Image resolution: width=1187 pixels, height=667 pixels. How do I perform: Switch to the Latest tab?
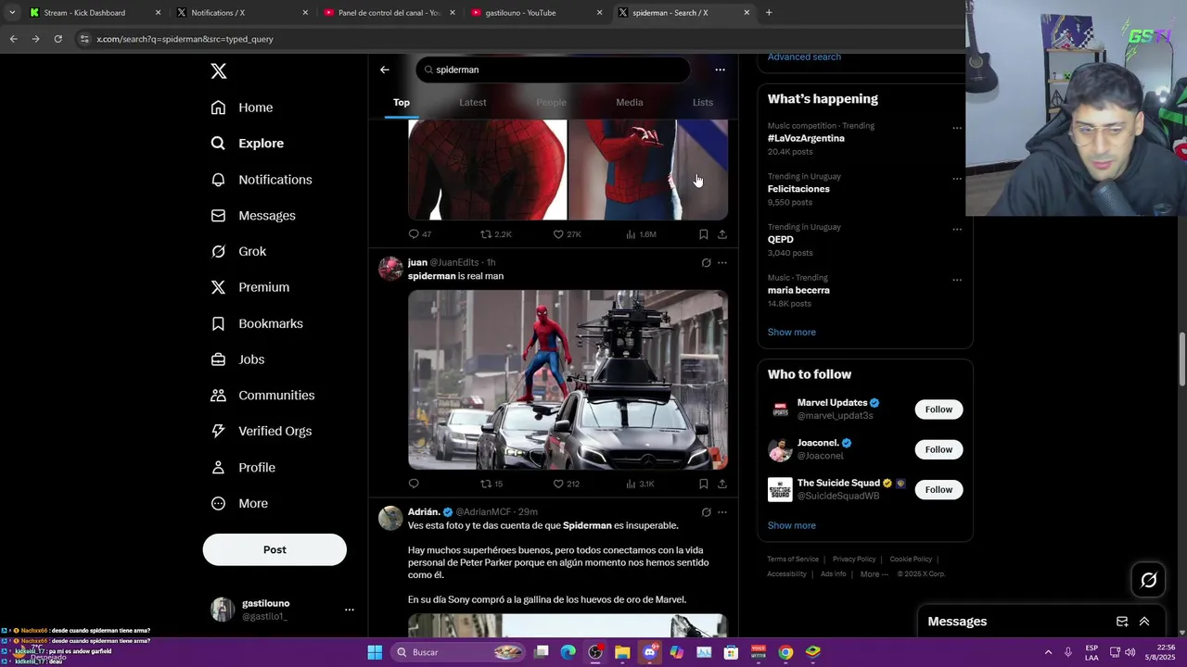(x=473, y=102)
